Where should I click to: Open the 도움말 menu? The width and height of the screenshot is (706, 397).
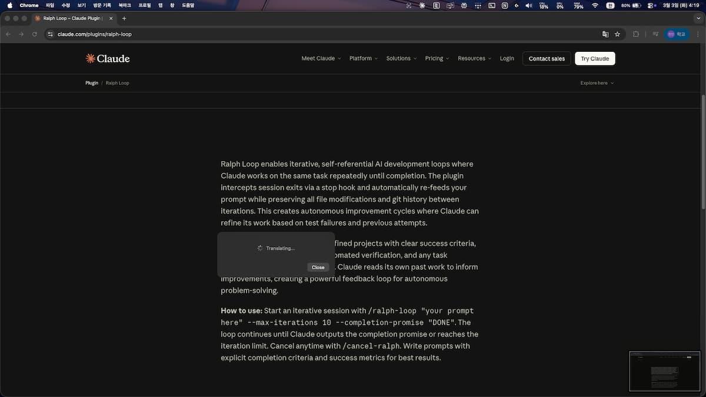coord(188,5)
